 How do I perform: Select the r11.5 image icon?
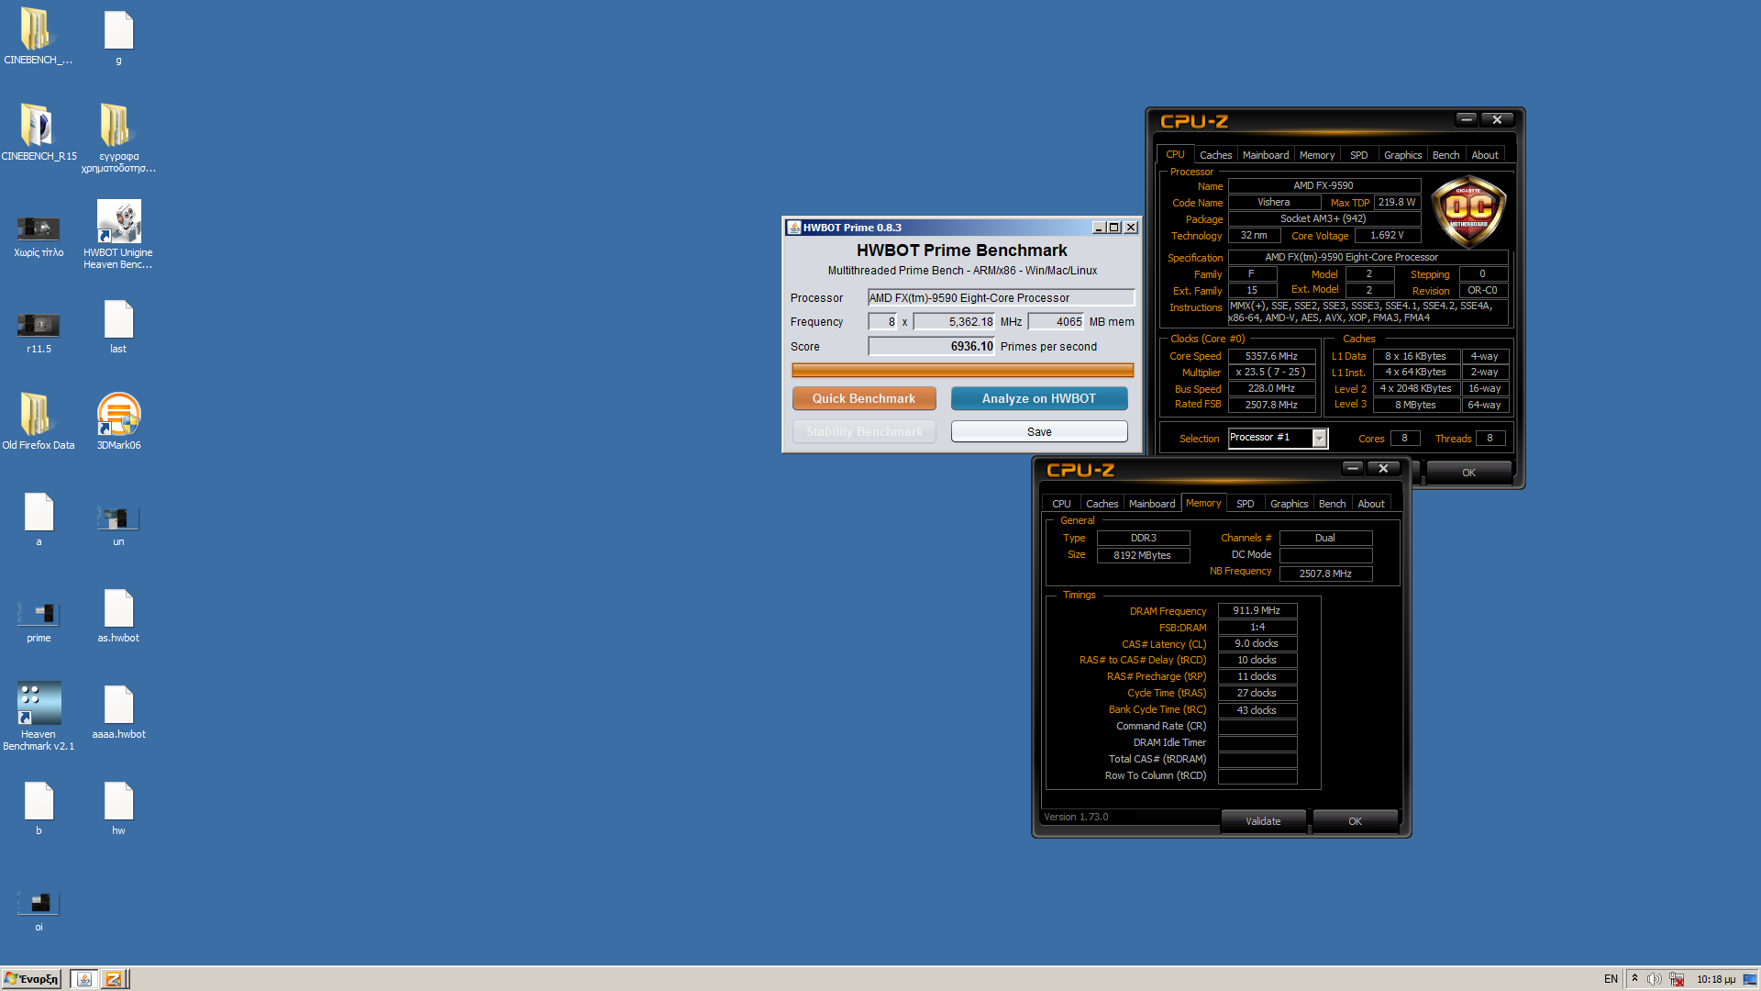pyautogui.click(x=39, y=330)
